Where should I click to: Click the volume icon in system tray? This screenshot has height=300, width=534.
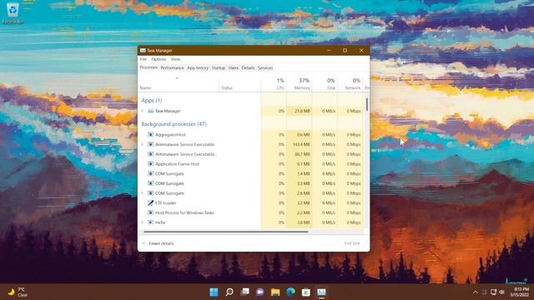pos(501,292)
